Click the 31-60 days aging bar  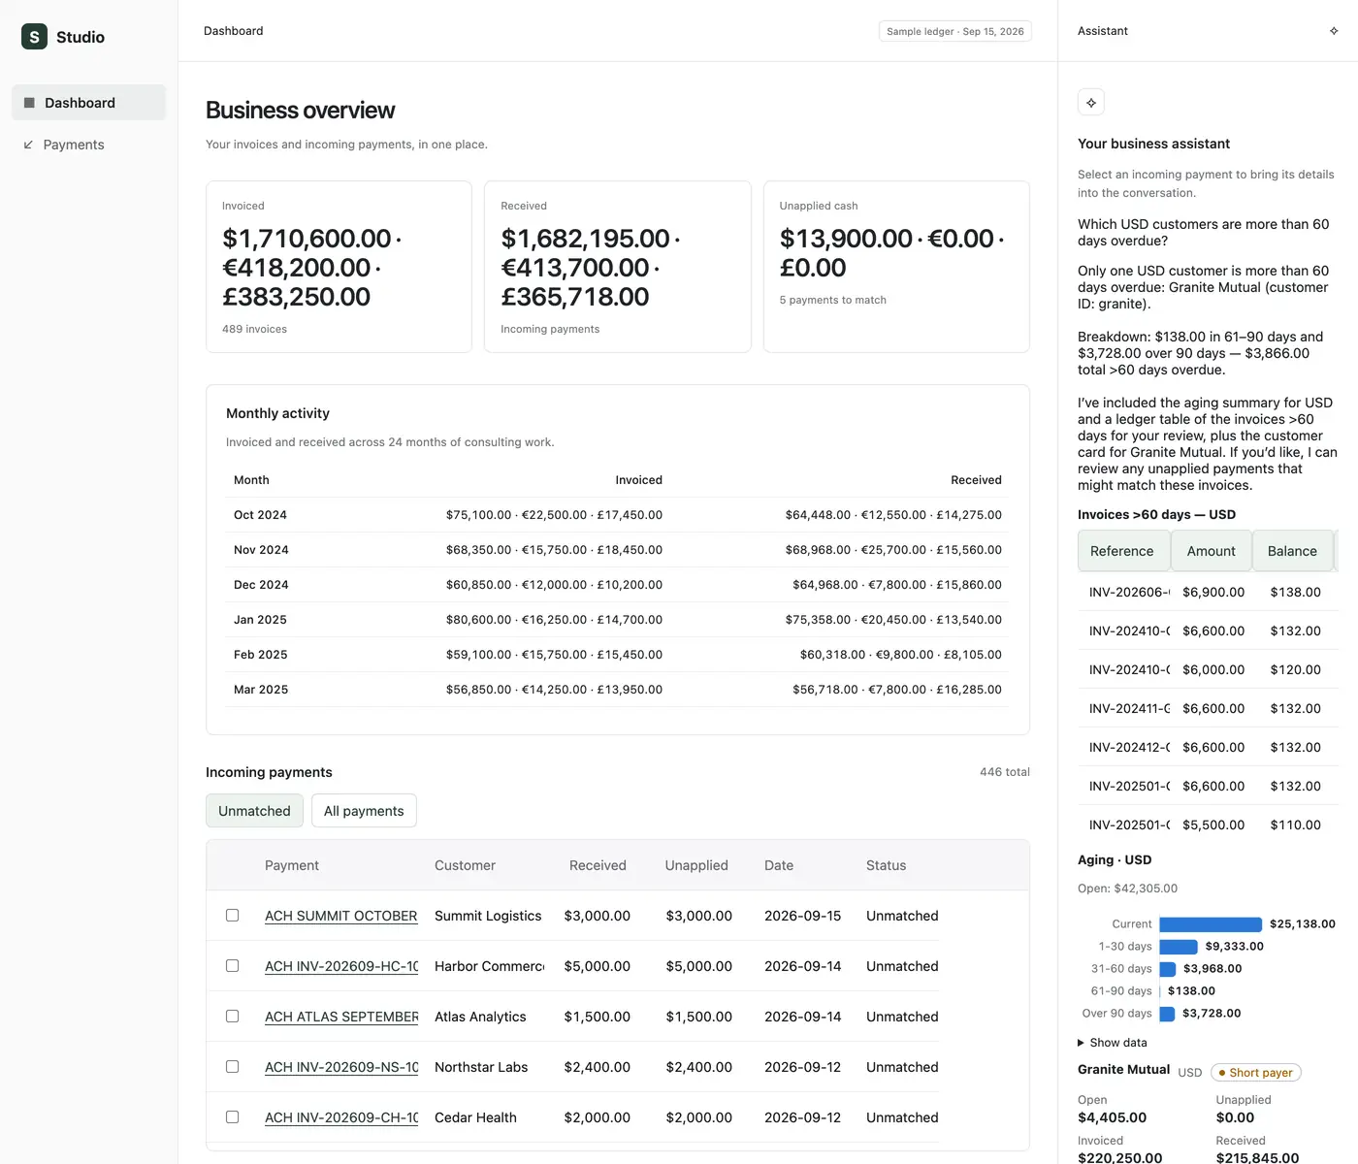coord(1168,969)
